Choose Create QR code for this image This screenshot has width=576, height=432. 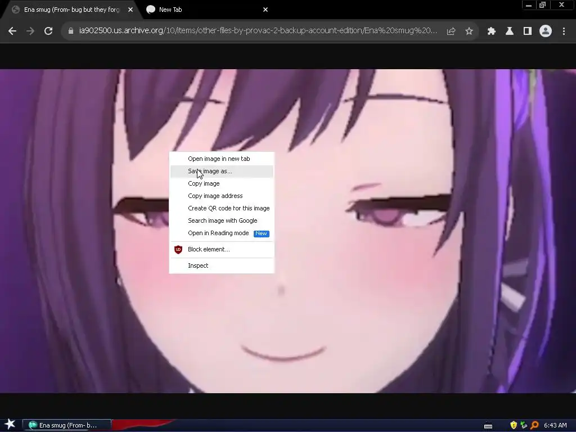click(x=222, y=208)
